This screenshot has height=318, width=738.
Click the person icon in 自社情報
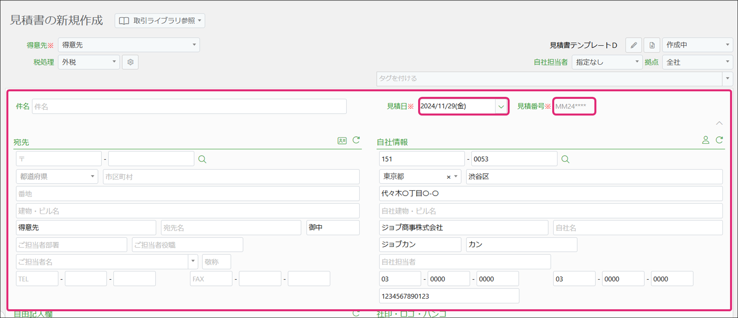(x=705, y=140)
